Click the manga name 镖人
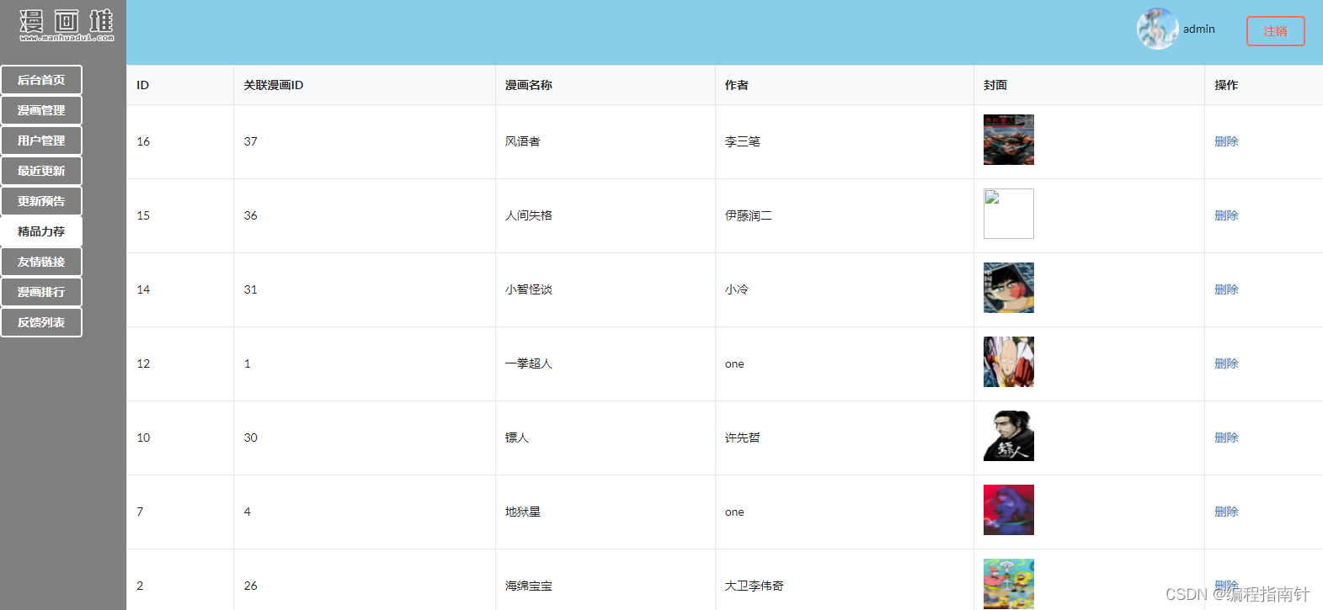 click(x=517, y=438)
